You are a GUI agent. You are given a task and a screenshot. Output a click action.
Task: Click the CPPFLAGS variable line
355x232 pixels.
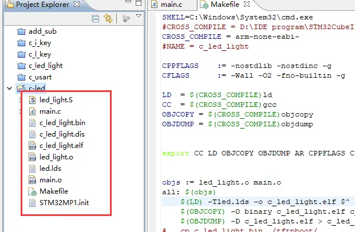point(247,66)
